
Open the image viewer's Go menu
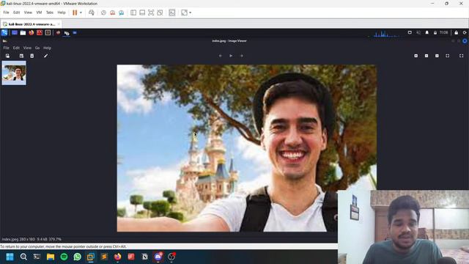click(x=37, y=48)
